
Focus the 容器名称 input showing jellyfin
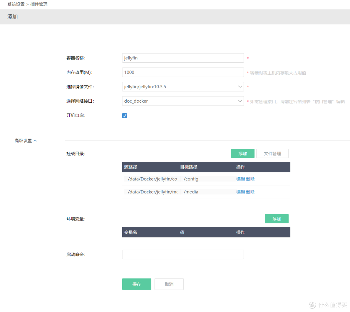pos(183,58)
